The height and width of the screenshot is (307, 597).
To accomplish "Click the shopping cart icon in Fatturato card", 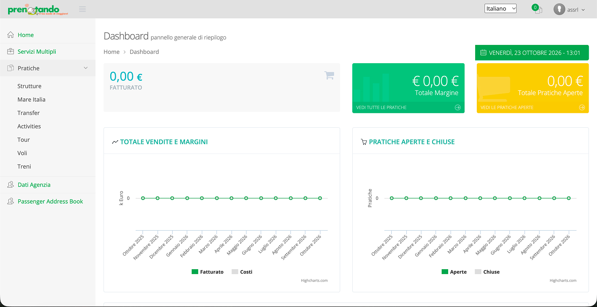I will tap(329, 76).
